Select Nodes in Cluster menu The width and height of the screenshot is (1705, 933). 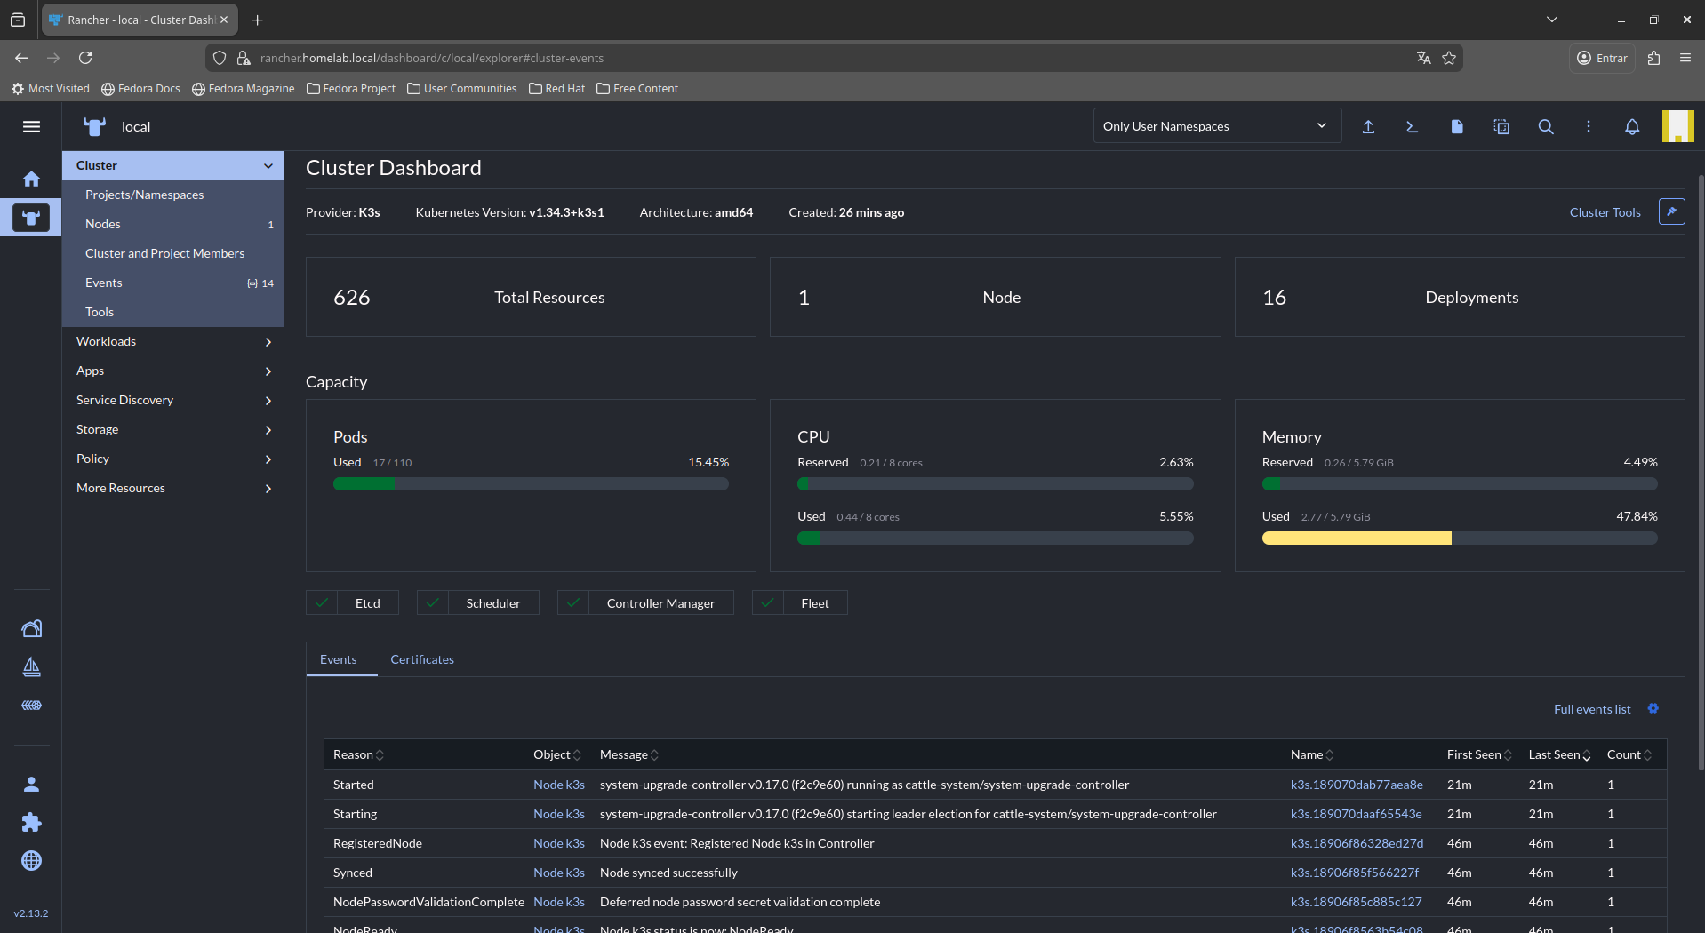coord(103,224)
